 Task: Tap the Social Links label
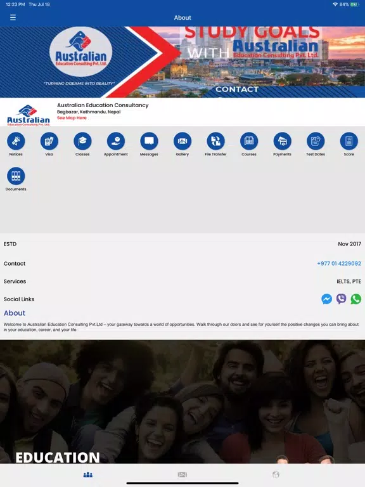[x=19, y=299]
